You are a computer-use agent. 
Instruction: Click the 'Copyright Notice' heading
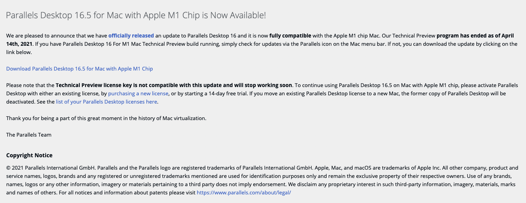(29, 155)
